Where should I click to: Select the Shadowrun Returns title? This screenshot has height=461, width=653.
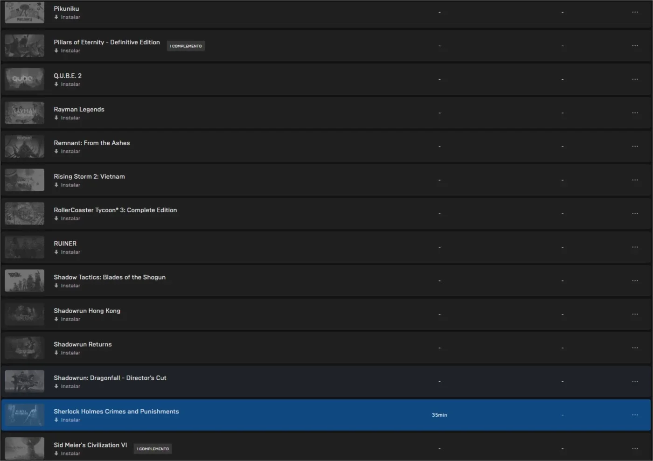click(x=83, y=345)
